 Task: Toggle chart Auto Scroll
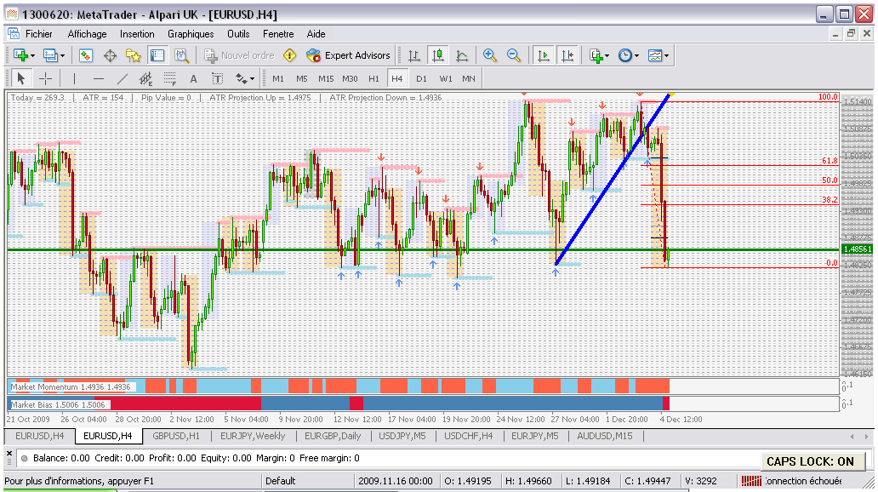pos(543,55)
